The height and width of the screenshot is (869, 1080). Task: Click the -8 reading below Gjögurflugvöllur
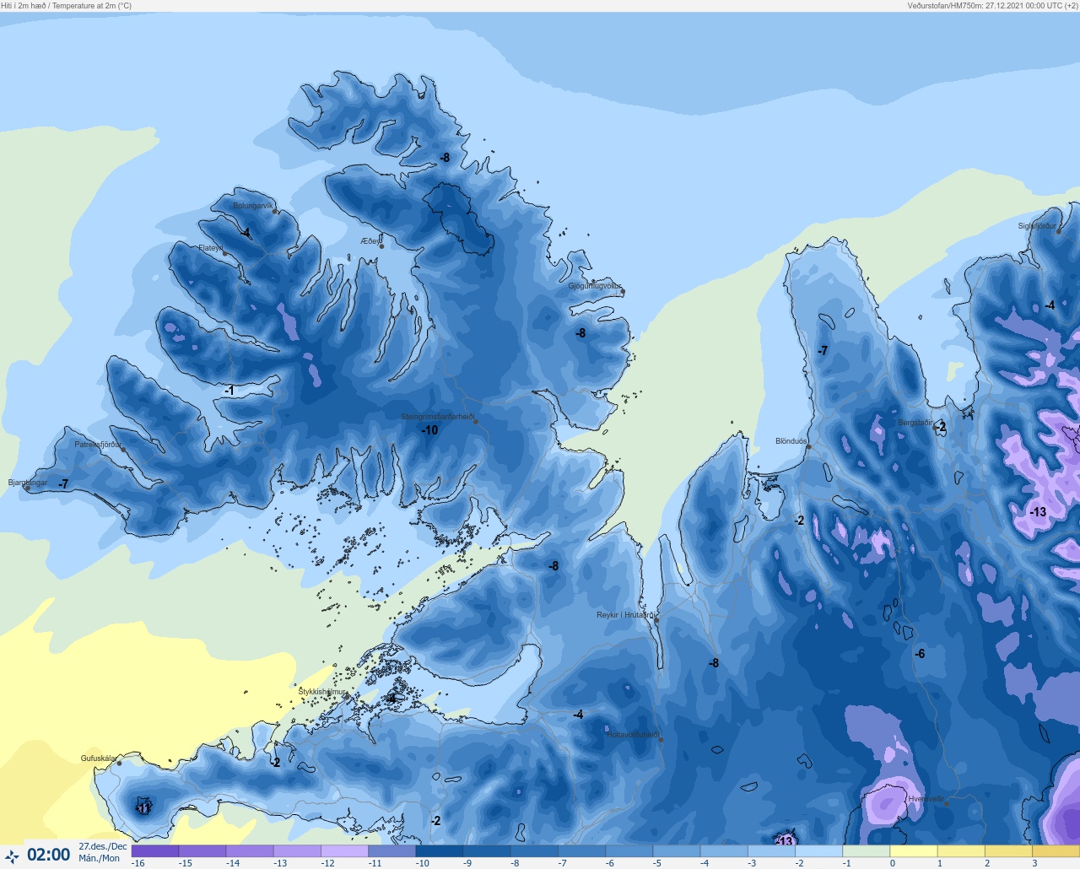[580, 333]
